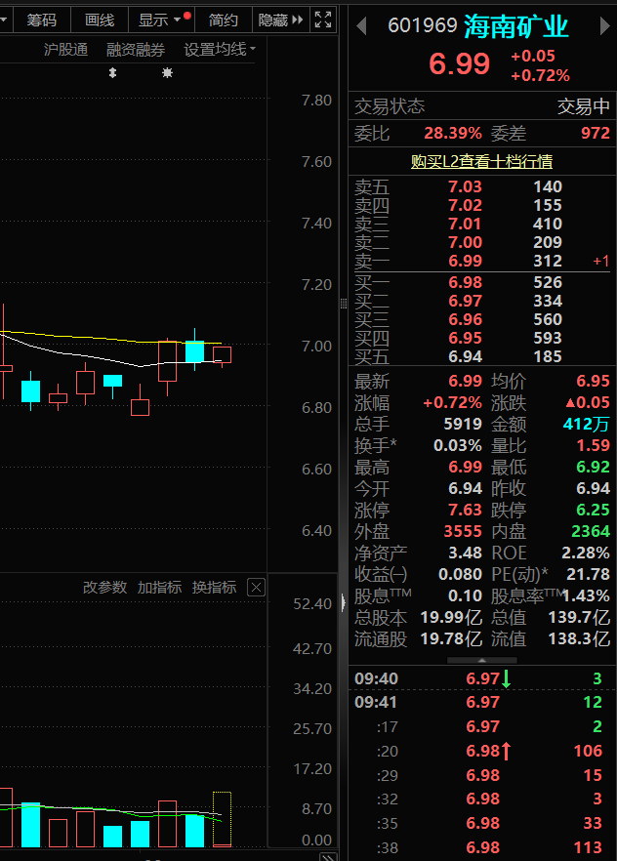Click the stock name 海南矿业

[516, 26]
